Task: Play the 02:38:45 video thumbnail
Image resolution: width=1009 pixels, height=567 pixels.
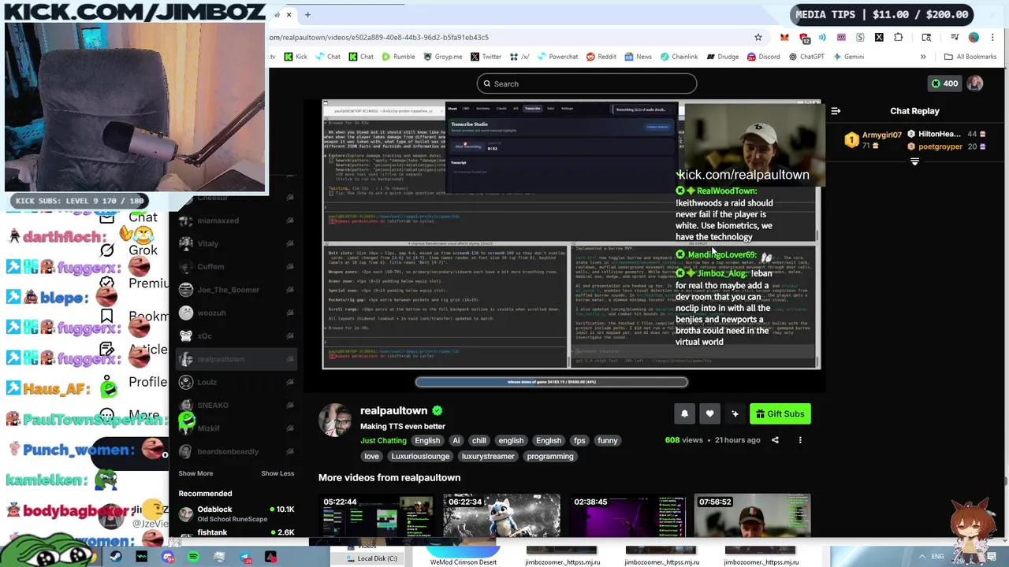Action: (x=627, y=517)
